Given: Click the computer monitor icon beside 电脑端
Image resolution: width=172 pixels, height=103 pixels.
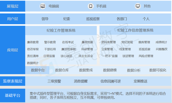Looking at the screenshot, I should pos(43,6).
